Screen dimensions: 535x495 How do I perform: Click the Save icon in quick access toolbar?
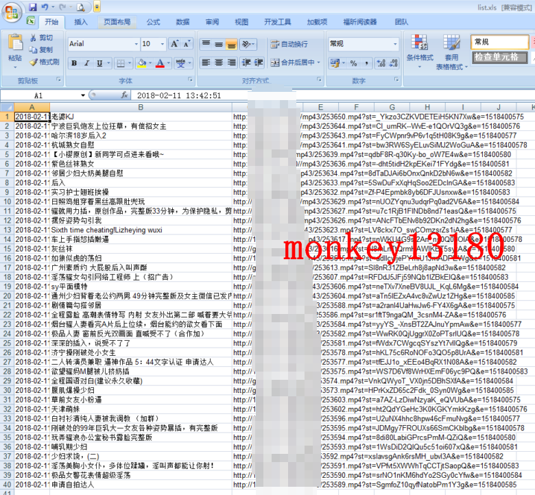tap(32, 7)
